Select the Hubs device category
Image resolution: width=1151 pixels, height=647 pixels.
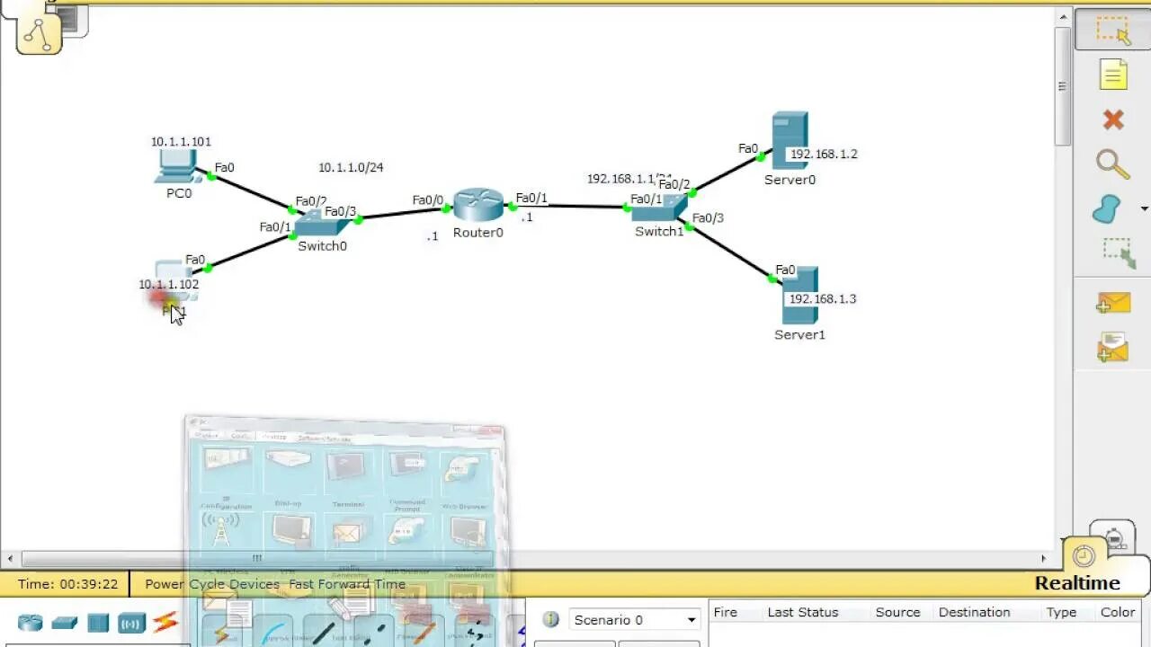coord(98,622)
